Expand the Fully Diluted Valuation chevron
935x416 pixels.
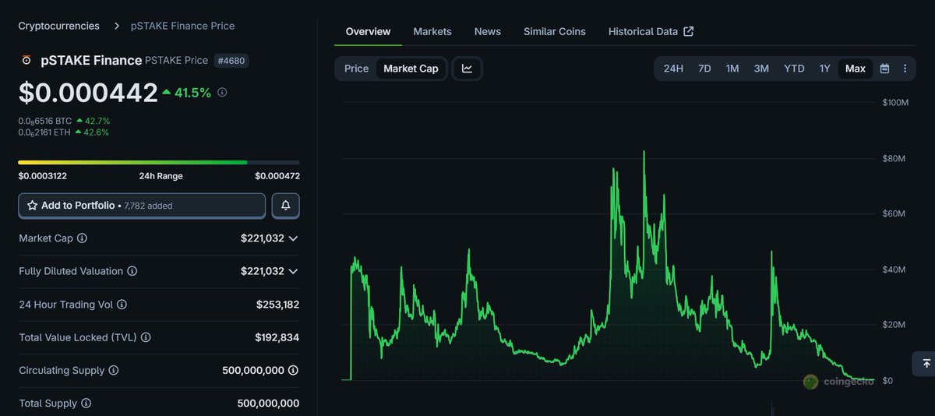293,271
